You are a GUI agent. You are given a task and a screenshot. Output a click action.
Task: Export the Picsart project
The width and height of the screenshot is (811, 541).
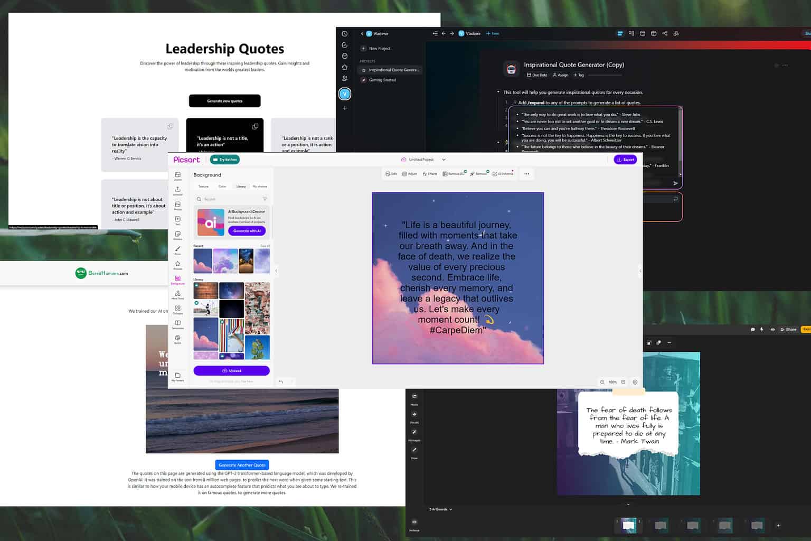[625, 160]
